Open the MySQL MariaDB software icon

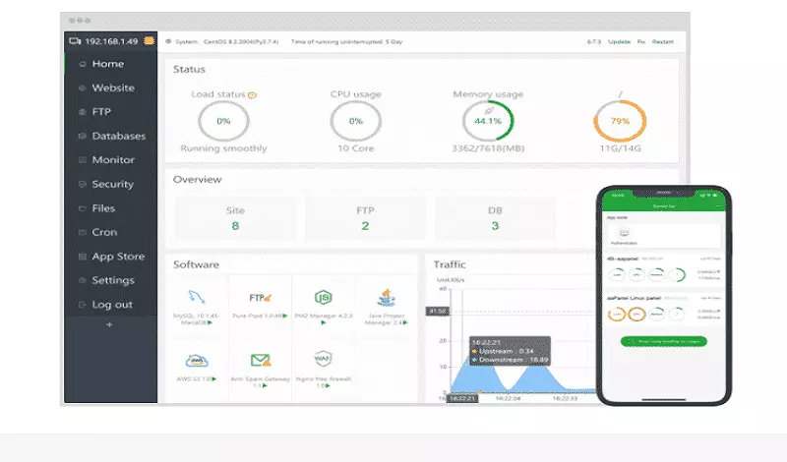196,297
